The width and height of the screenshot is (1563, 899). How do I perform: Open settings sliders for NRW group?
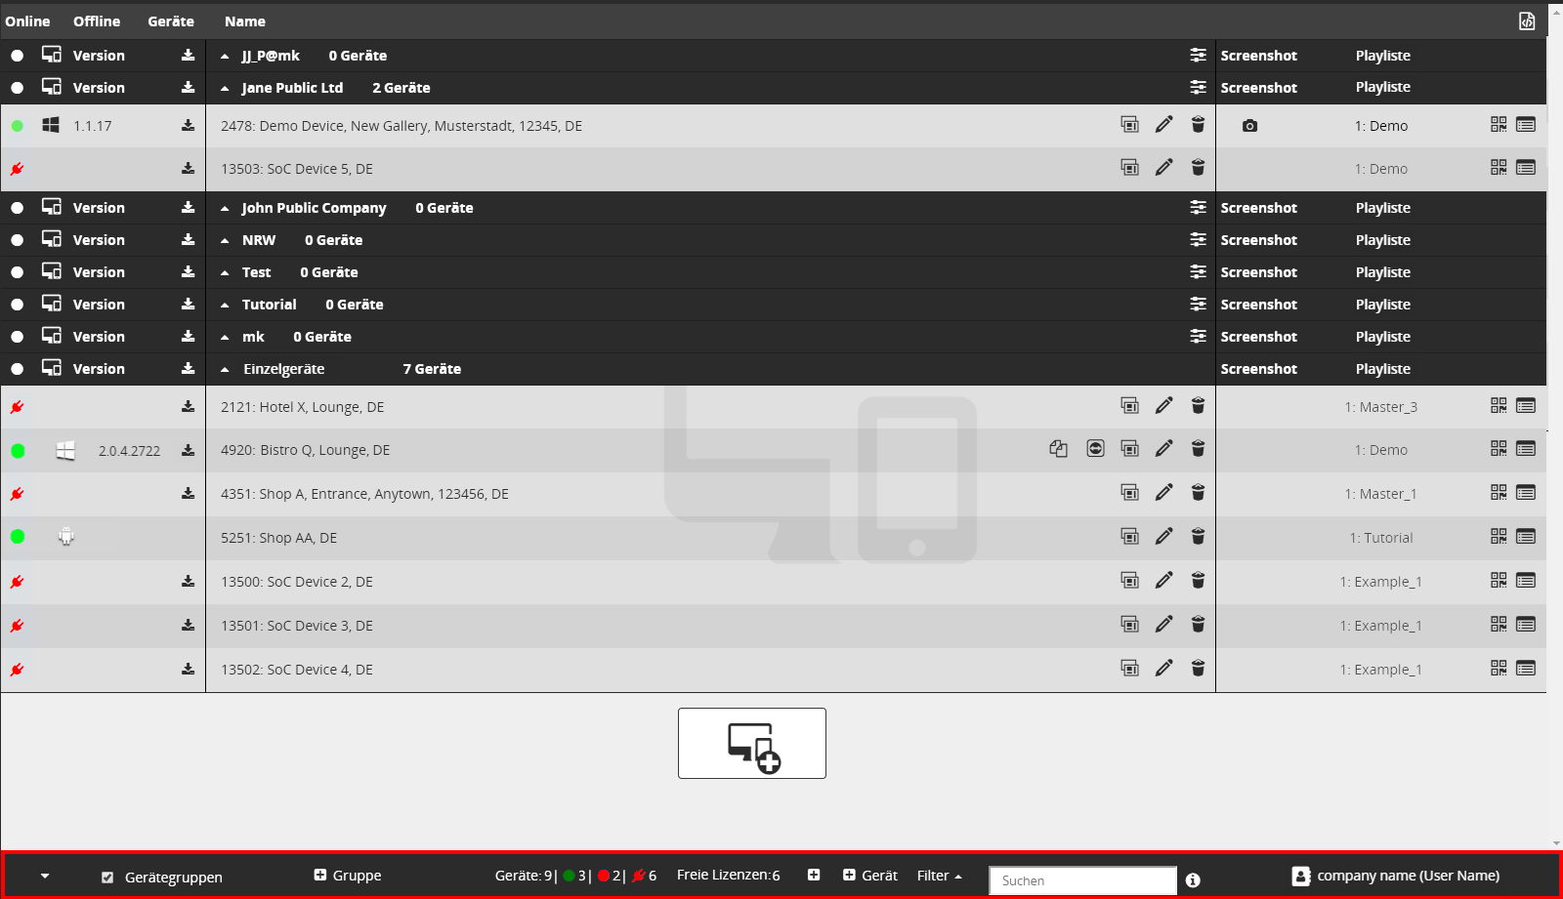[1198, 240]
